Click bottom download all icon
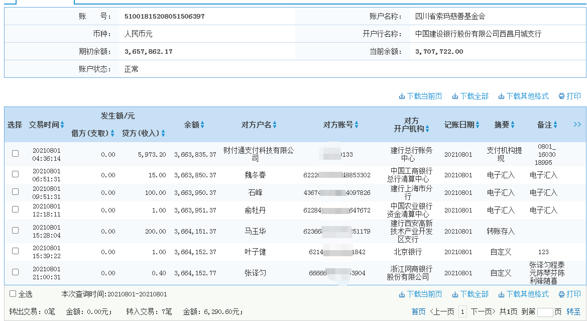Viewport: 587px width, 321px height. pos(455,294)
